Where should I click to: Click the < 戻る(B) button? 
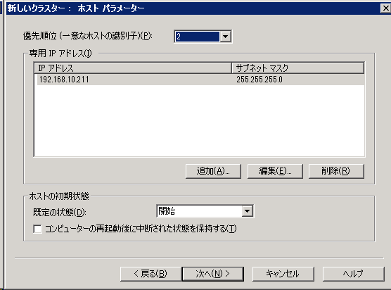click(x=151, y=274)
